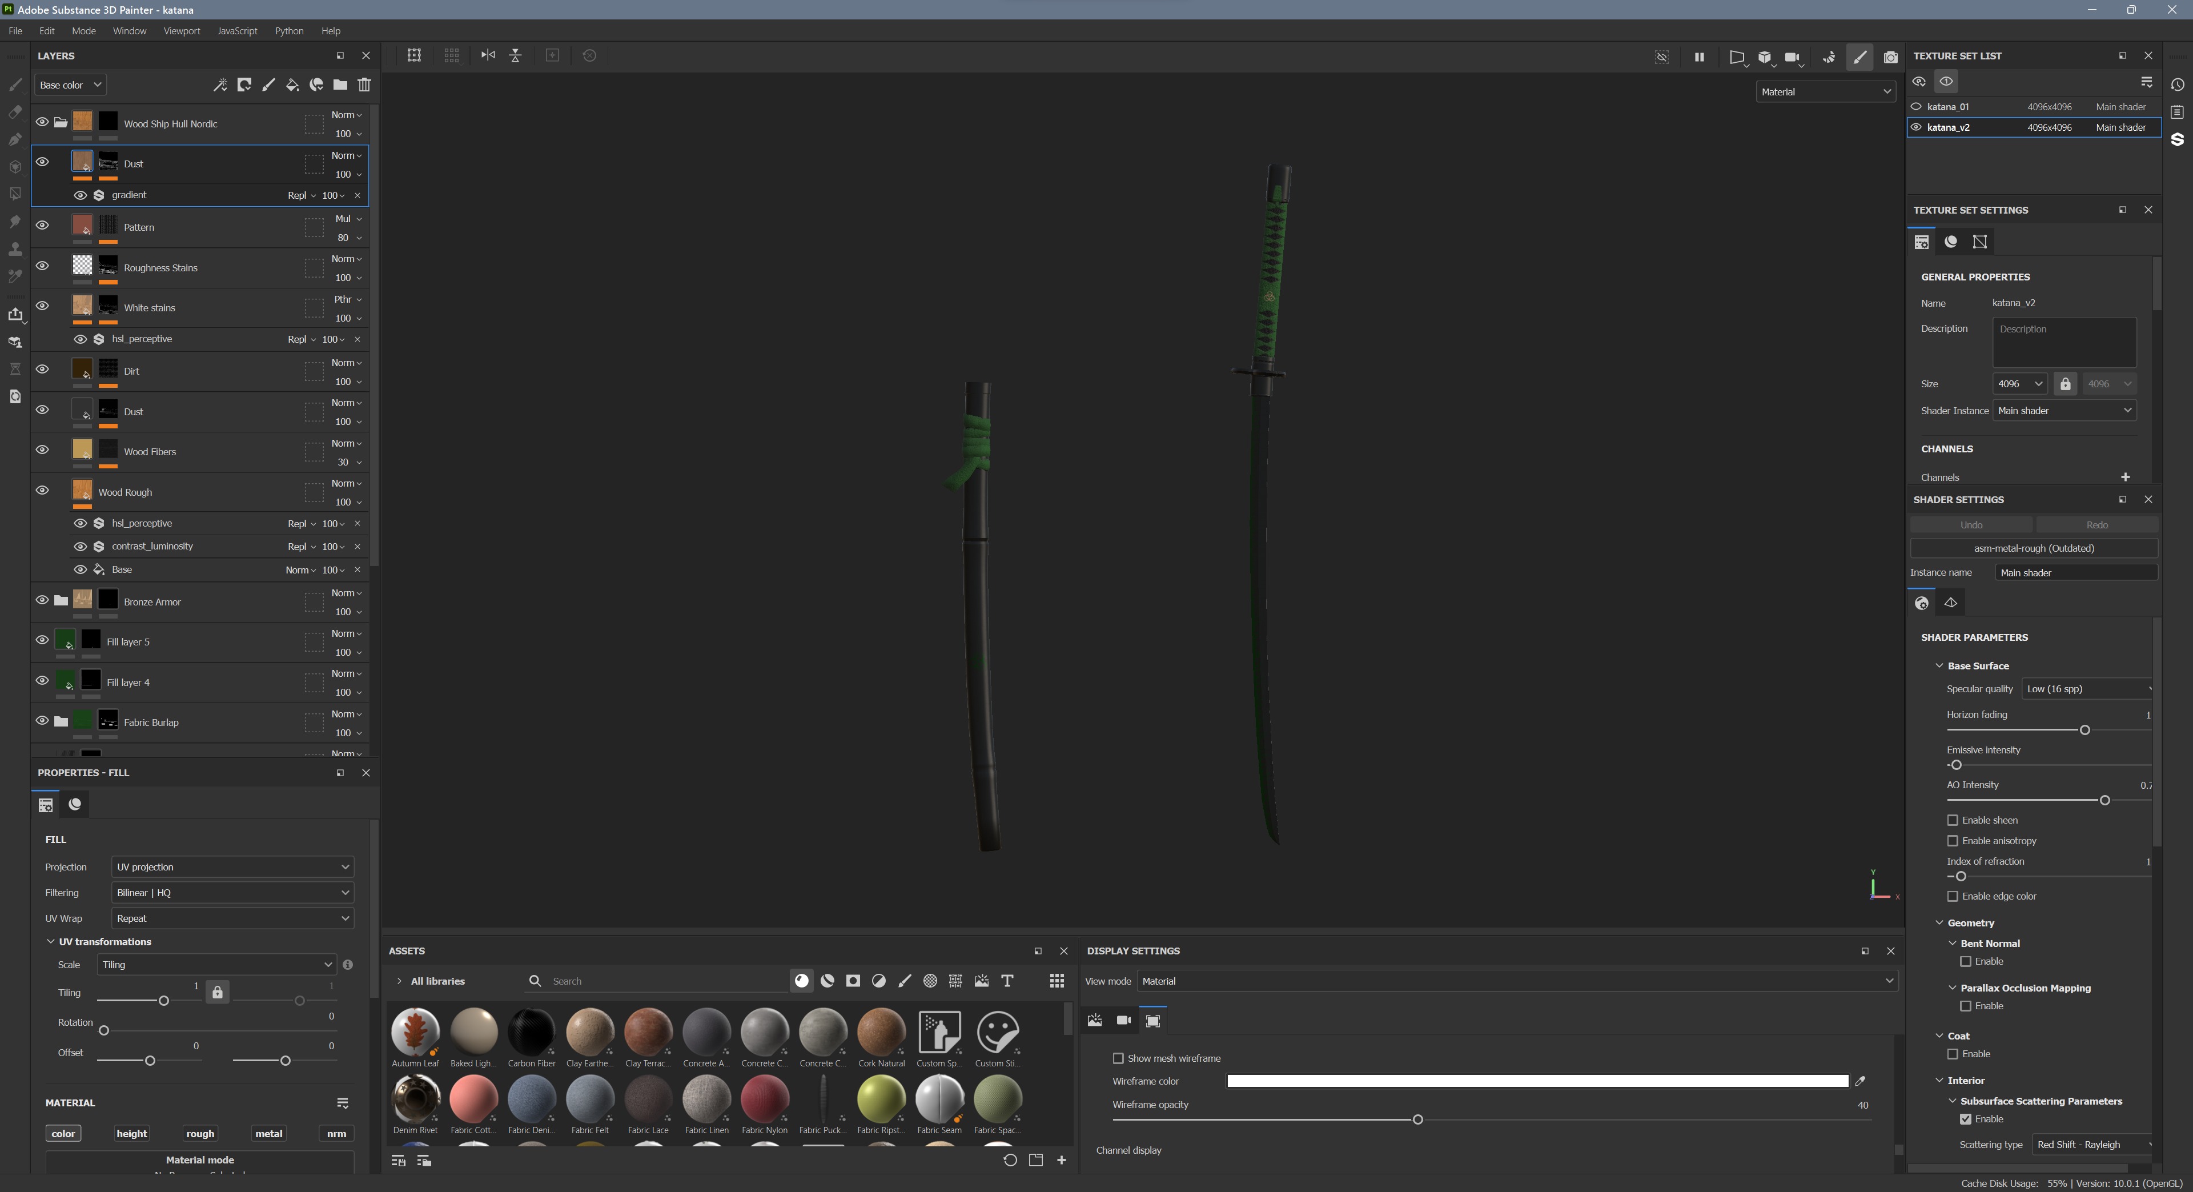Add a paint layer with the brush icon
Image resolution: width=2193 pixels, height=1192 pixels.
pos(268,85)
